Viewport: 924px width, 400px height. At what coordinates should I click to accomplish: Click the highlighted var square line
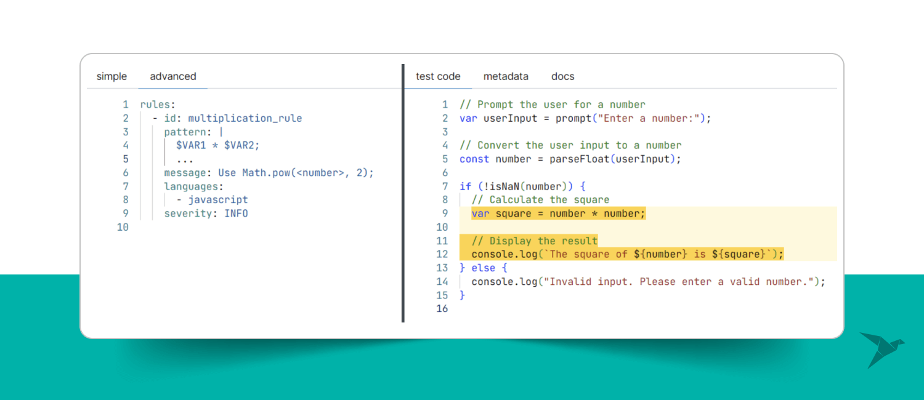[558, 214]
